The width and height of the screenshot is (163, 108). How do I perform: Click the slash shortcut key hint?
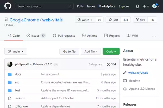[x=70, y=6]
